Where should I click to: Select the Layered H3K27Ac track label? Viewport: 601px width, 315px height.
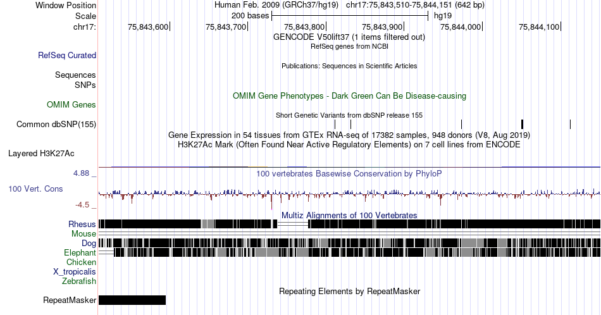coord(41,153)
